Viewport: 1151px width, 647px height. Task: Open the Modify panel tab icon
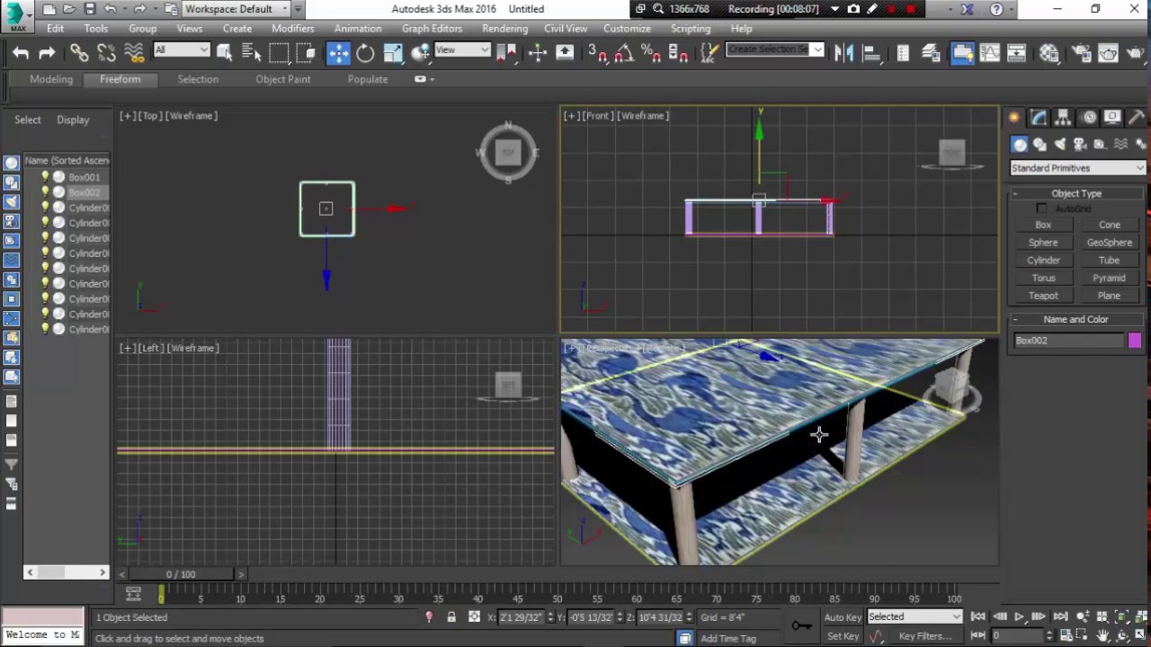(1039, 118)
